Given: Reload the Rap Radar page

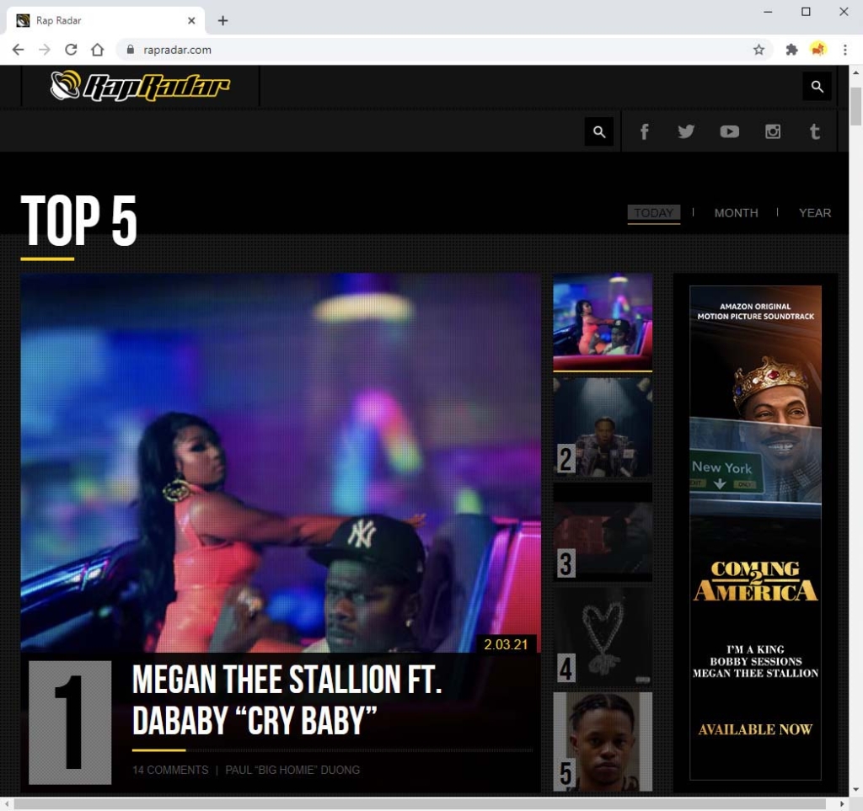Looking at the screenshot, I should tap(71, 50).
